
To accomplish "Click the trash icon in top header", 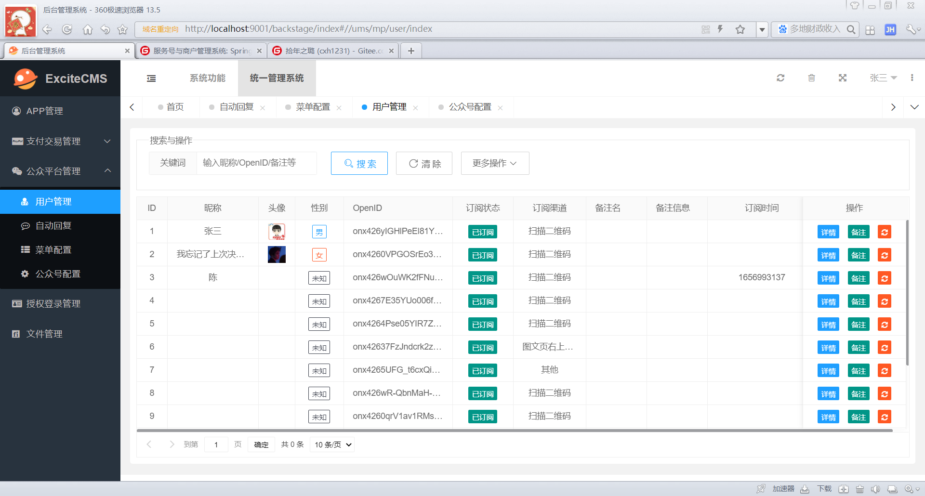I will (x=811, y=78).
